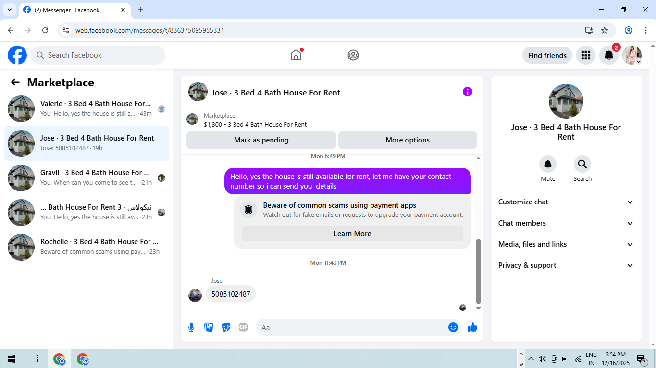The width and height of the screenshot is (656, 368).
Task: Expand Media, files and links section
Action: tap(566, 244)
